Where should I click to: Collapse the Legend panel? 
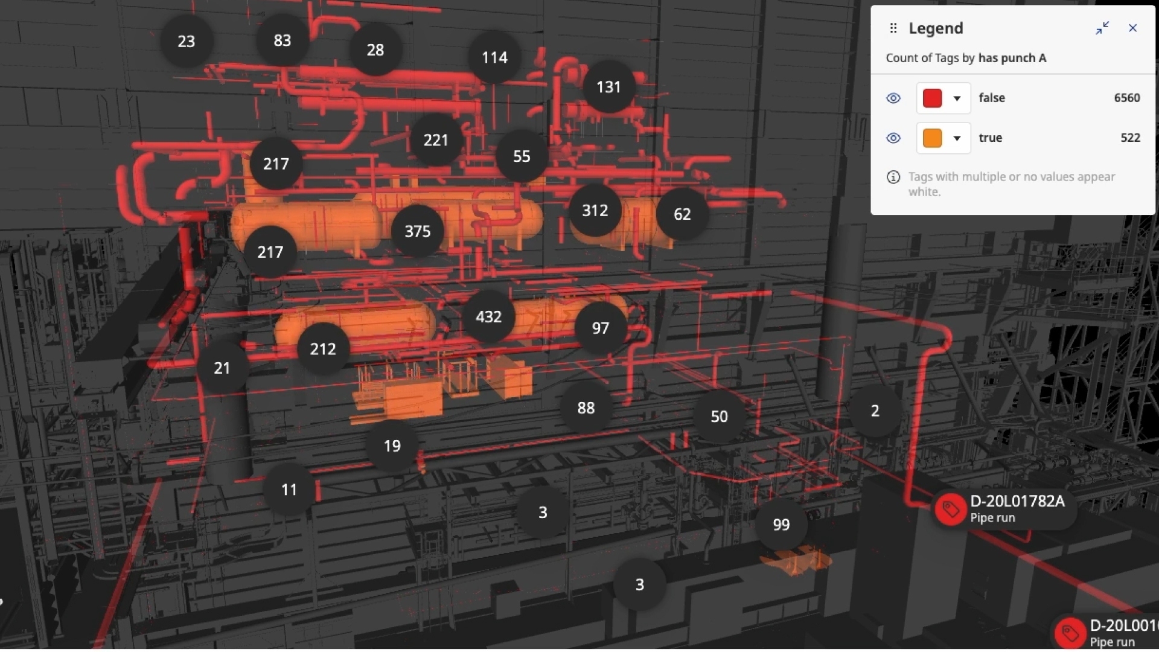point(1102,28)
